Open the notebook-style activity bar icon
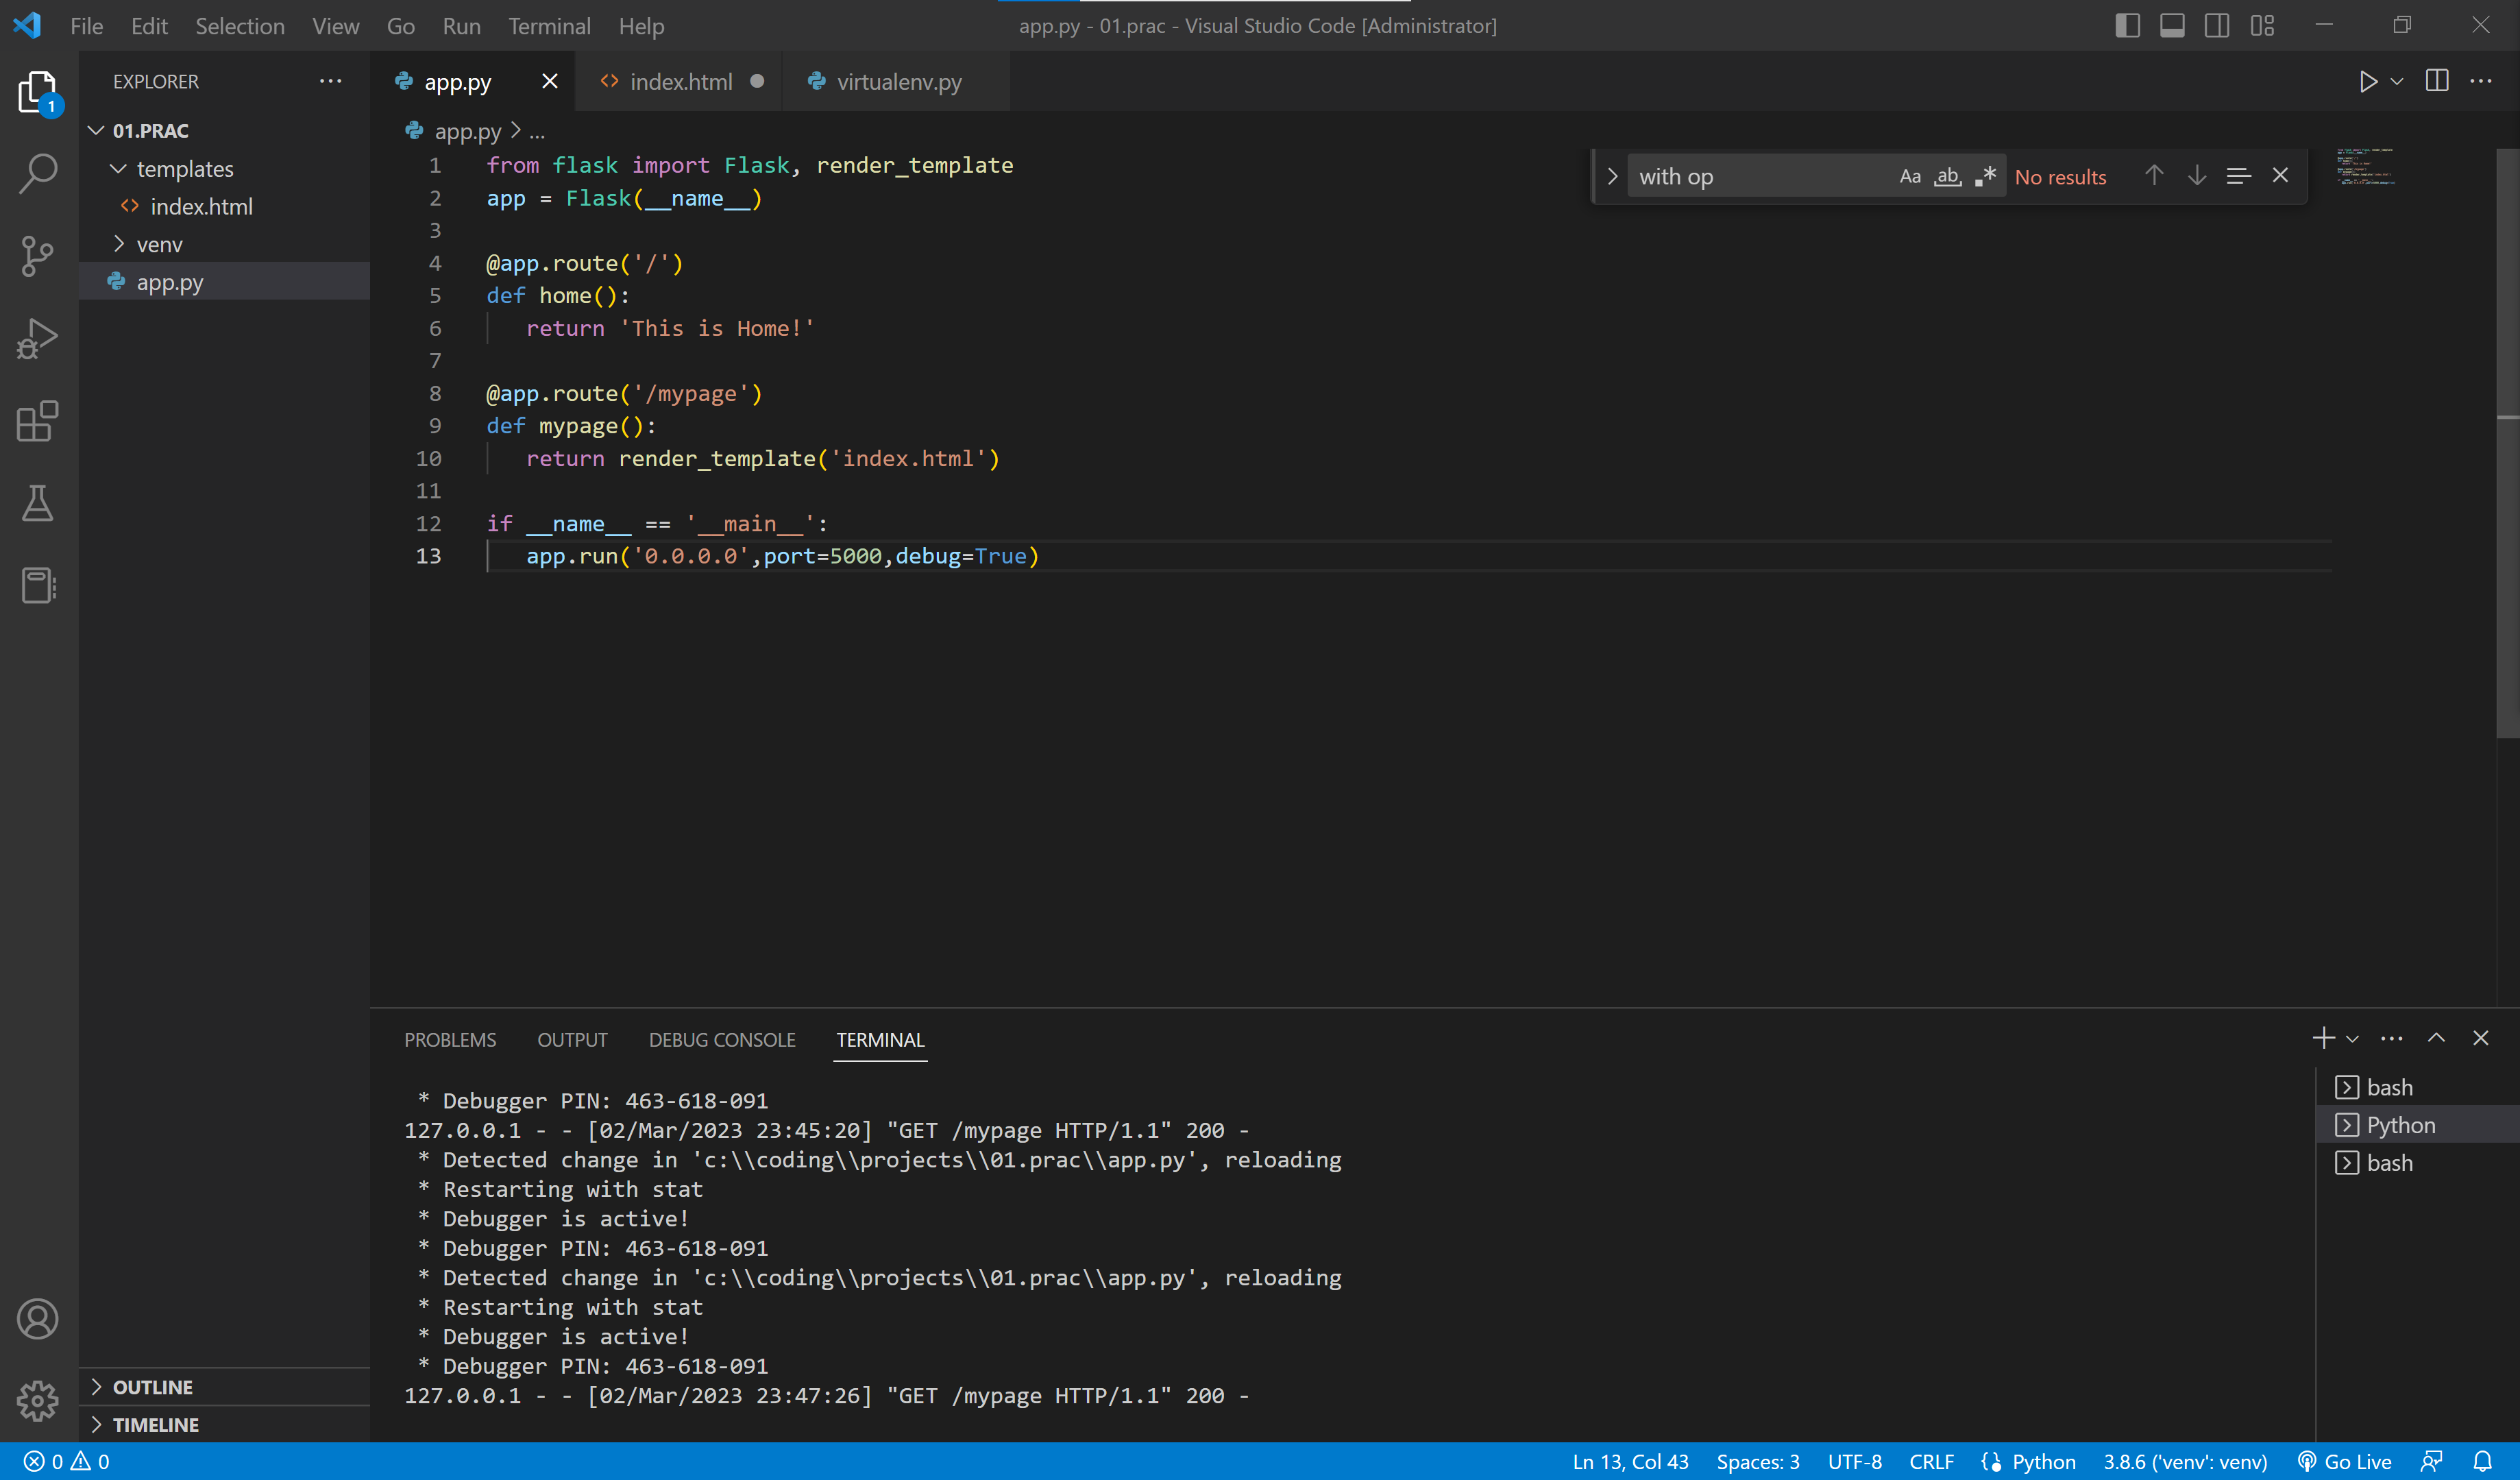 click(38, 586)
